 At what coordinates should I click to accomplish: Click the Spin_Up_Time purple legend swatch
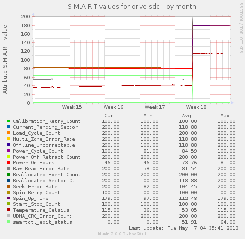(x=8, y=198)
